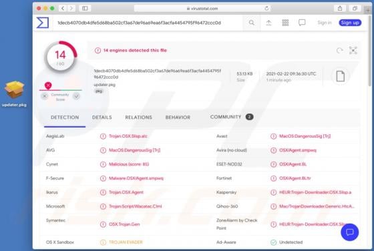
Task: Click Safari share icon
Action: (x=340, y=8)
